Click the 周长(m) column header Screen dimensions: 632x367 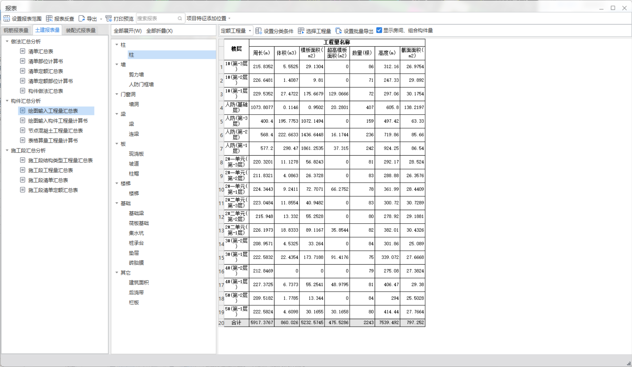pyautogui.click(x=262, y=53)
